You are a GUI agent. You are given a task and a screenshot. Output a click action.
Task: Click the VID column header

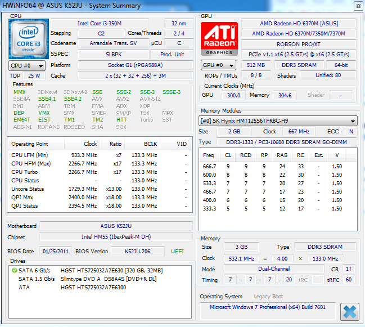[175, 144]
